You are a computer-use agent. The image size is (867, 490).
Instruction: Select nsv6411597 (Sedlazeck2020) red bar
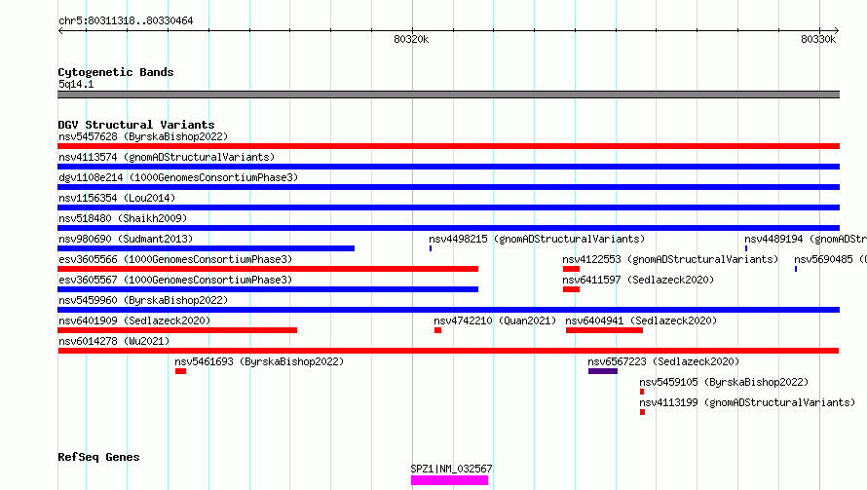pyautogui.click(x=571, y=289)
